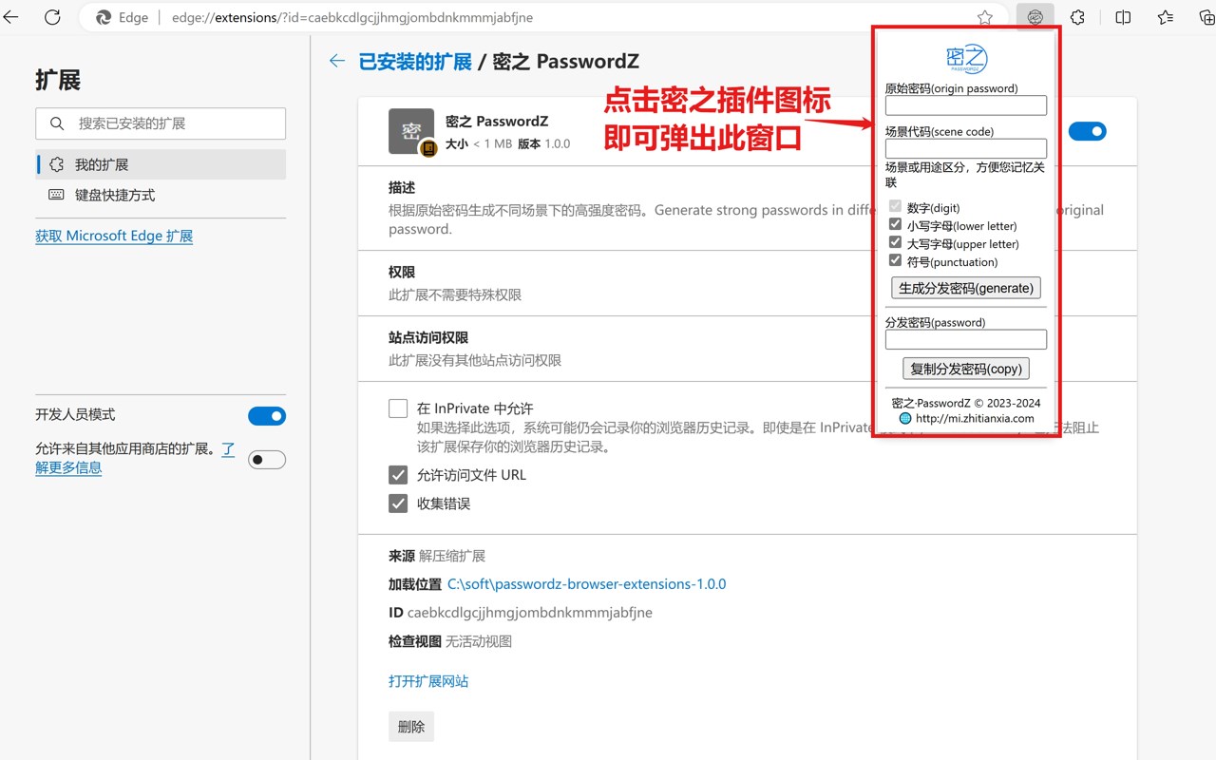The width and height of the screenshot is (1216, 760).
Task: Uncheck 允许访问文件 URL checkbox
Action: (398, 475)
